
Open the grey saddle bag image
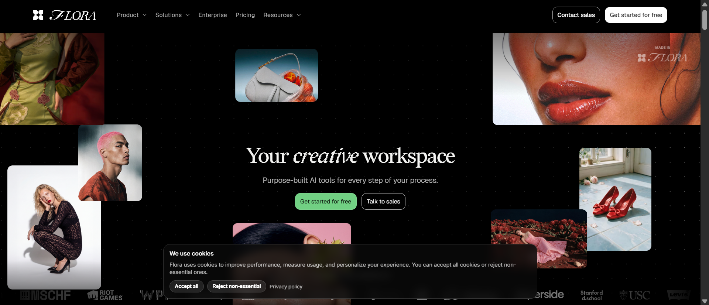pyautogui.click(x=277, y=75)
